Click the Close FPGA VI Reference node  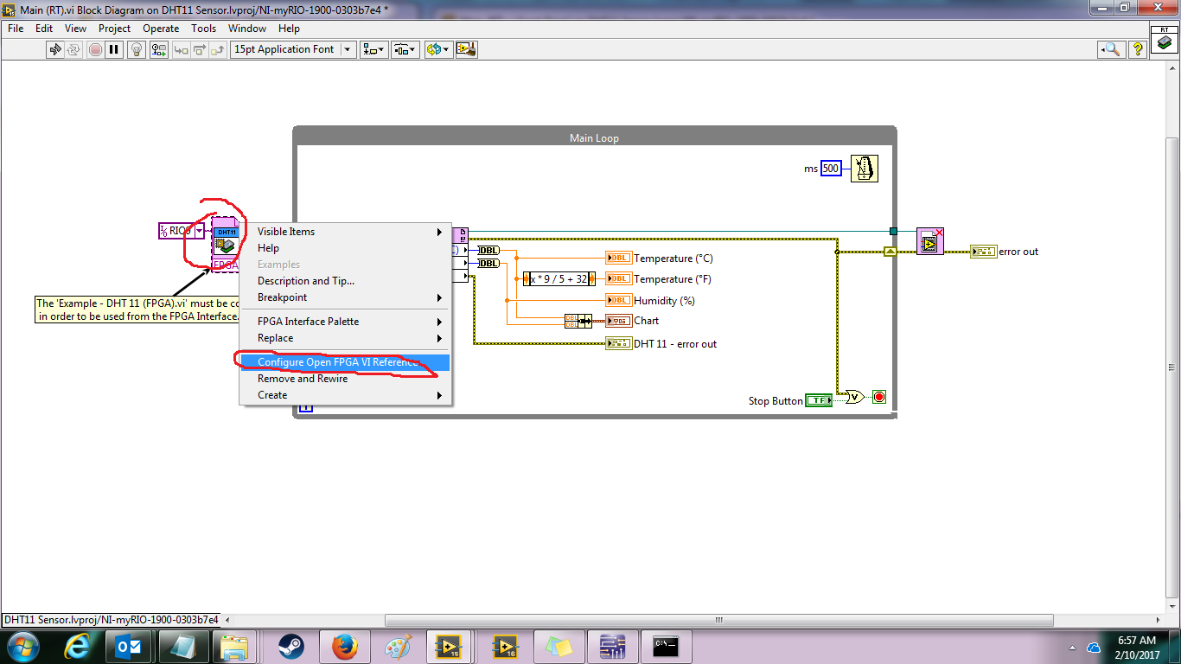tap(930, 240)
